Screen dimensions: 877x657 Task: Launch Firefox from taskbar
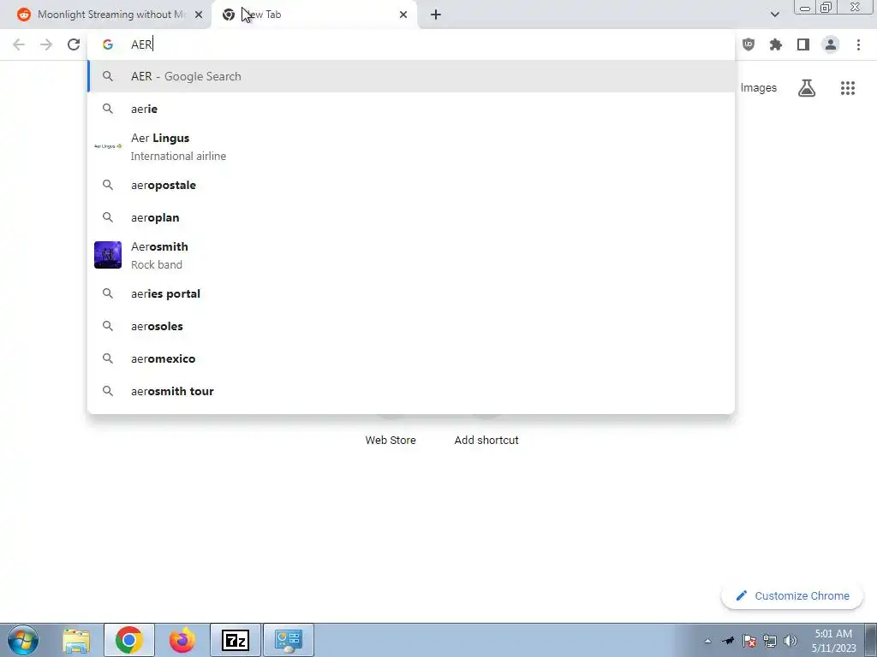pyautogui.click(x=182, y=640)
